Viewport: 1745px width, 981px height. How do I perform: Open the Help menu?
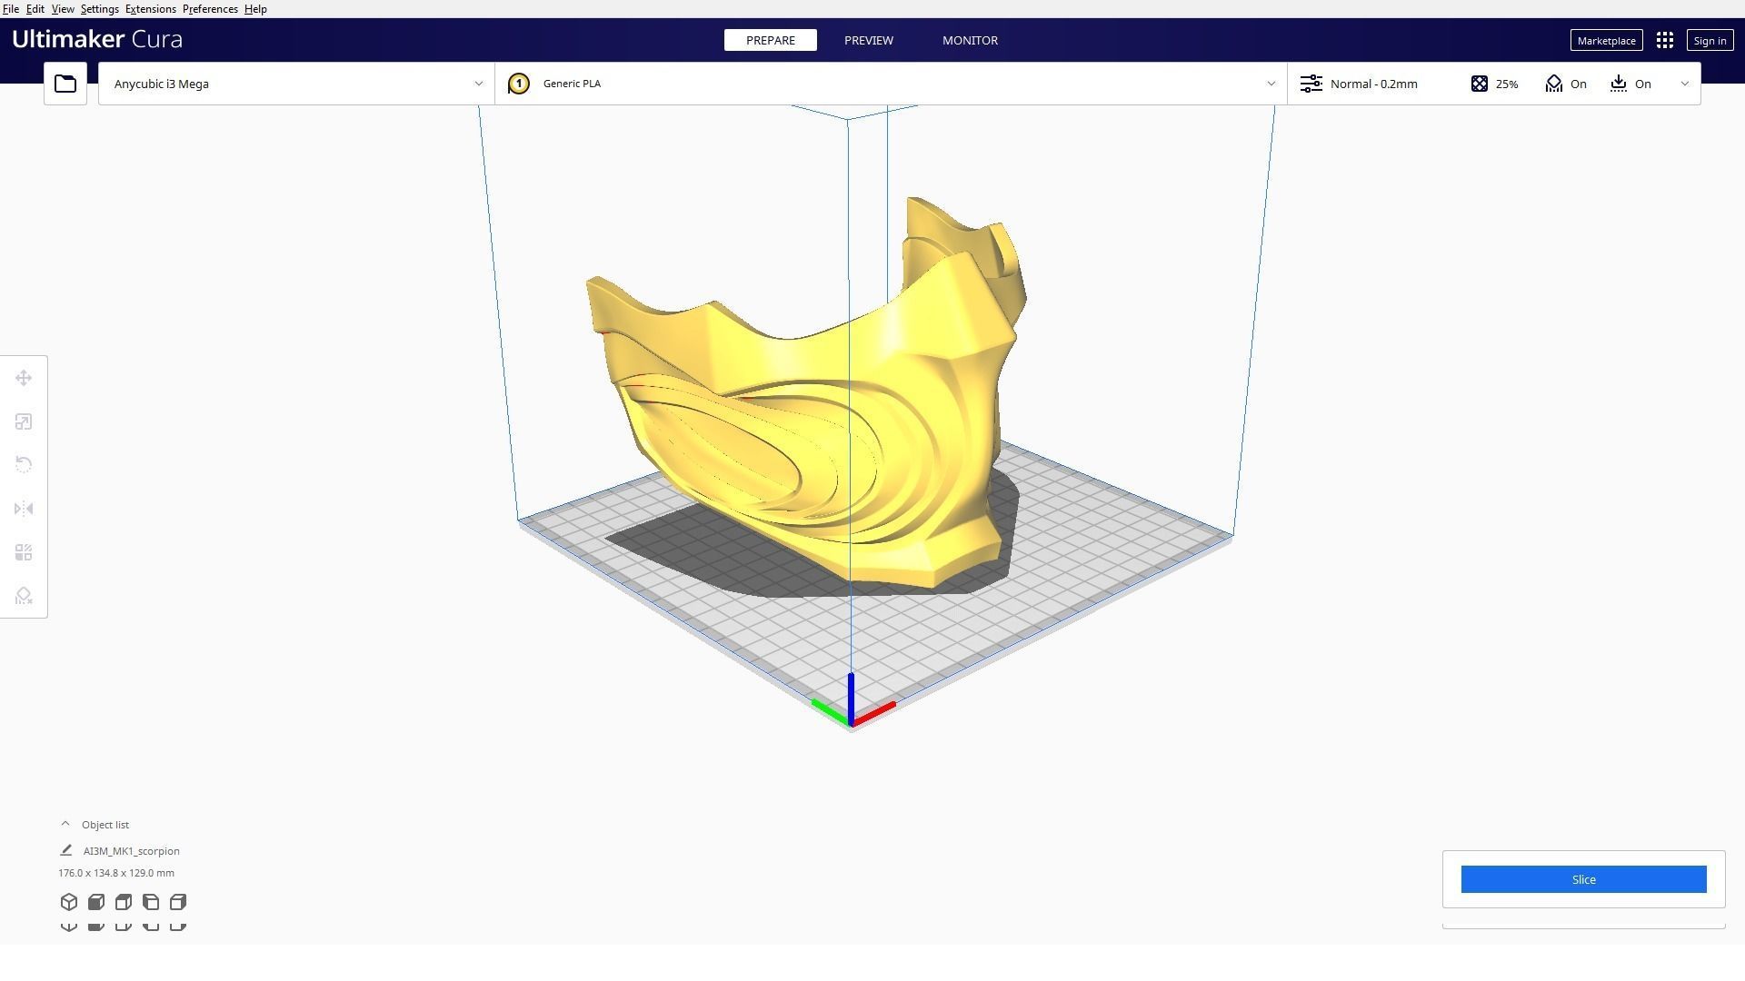tap(255, 9)
